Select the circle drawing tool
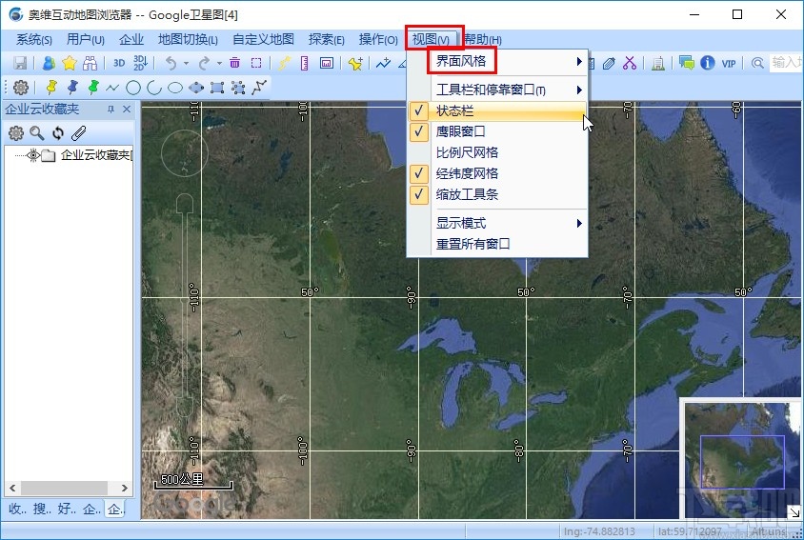This screenshot has height=540, width=804. pos(133,88)
